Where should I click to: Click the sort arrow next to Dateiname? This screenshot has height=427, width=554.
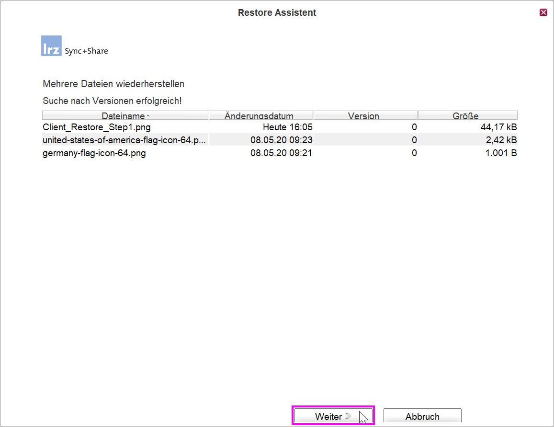click(x=148, y=116)
